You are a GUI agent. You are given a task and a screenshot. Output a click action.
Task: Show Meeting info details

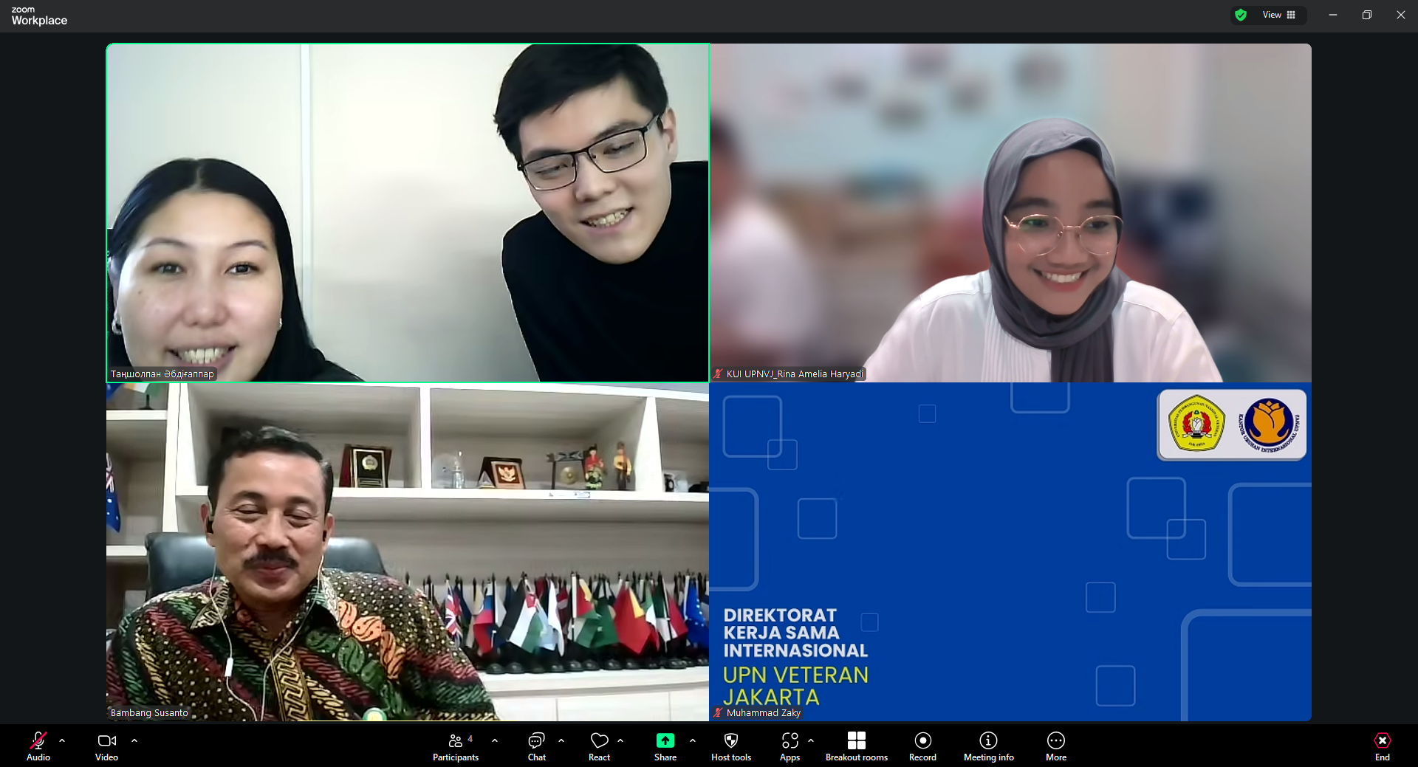click(988, 745)
